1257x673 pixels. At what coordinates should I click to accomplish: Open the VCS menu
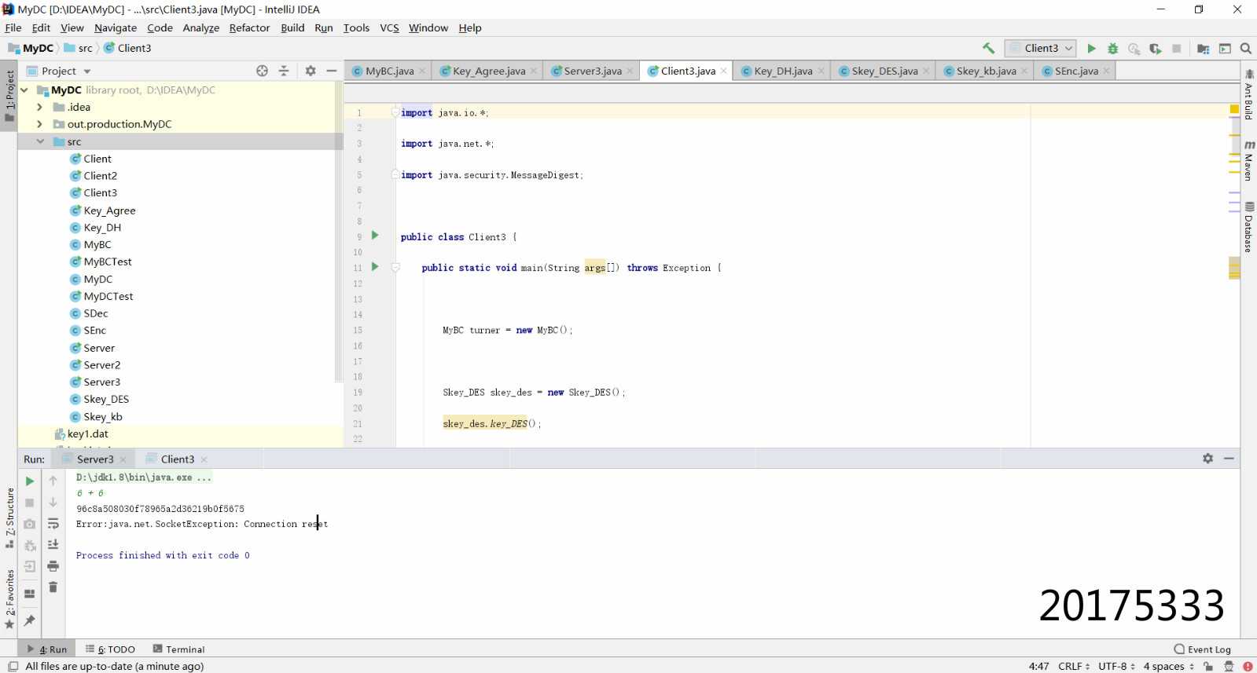389,27
